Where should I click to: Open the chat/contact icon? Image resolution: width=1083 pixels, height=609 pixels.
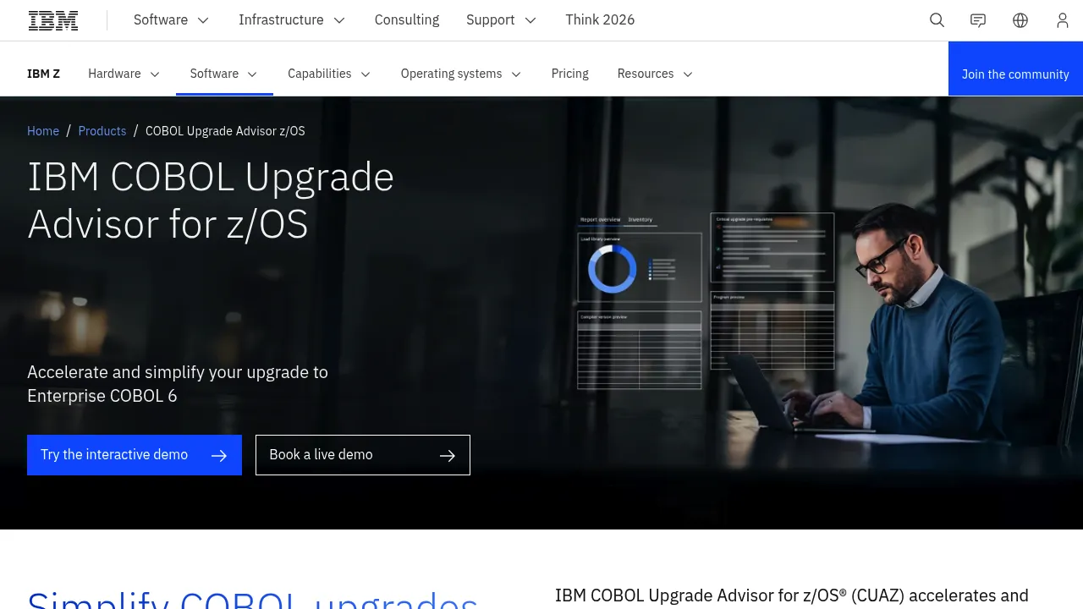tap(978, 20)
